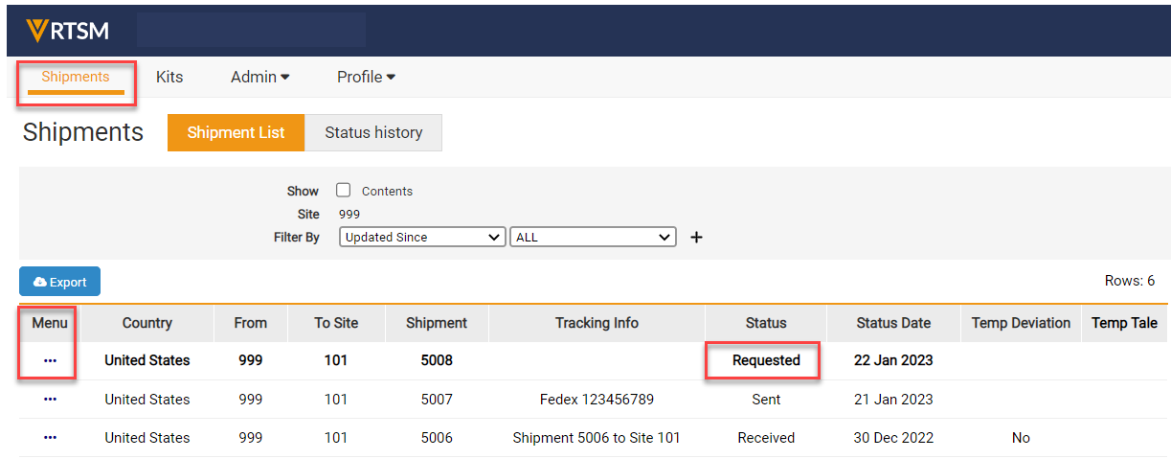Open row menu for shipment 5007
1171x459 pixels.
pyautogui.click(x=50, y=400)
